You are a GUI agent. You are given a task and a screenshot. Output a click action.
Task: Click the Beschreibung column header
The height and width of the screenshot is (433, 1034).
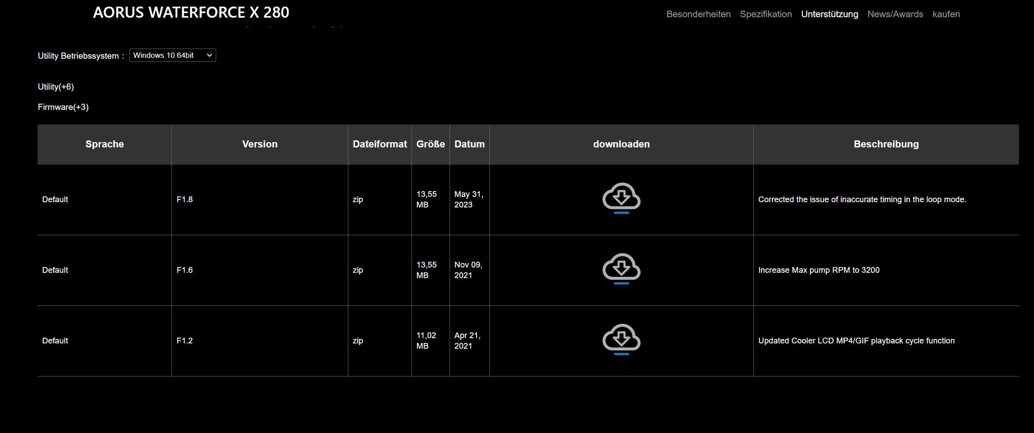click(886, 144)
